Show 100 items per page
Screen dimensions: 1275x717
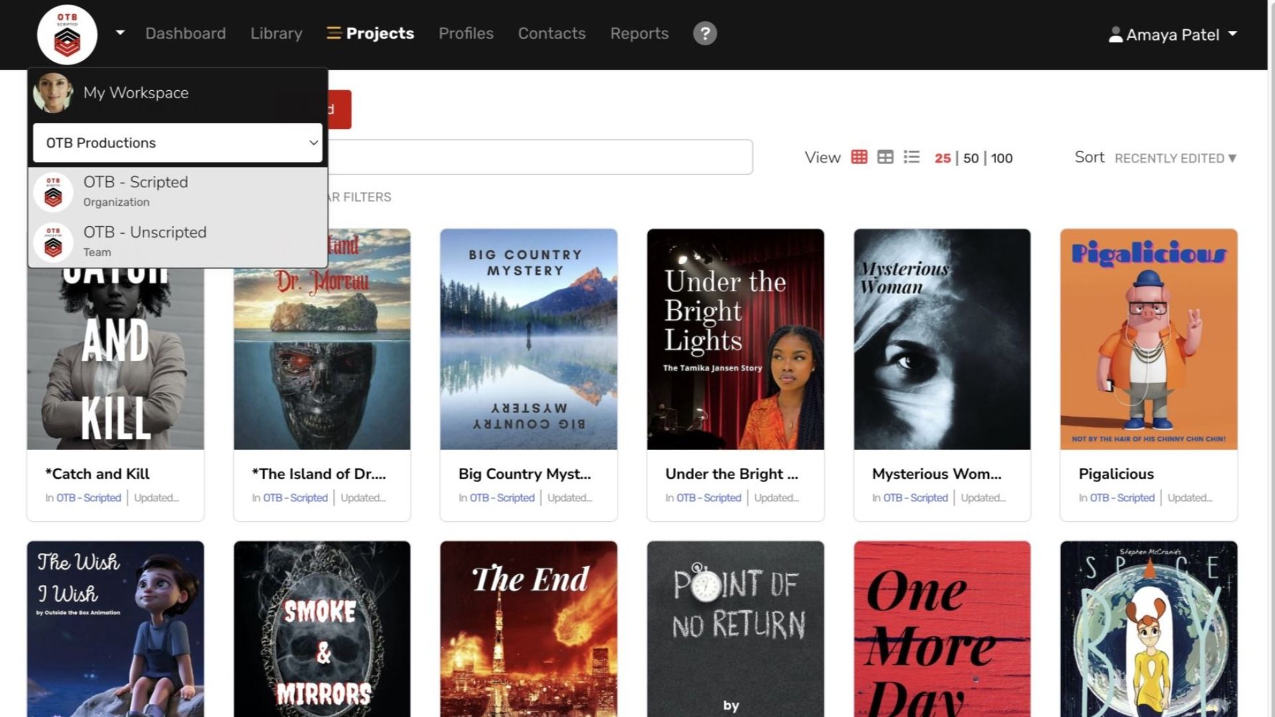1001,158
